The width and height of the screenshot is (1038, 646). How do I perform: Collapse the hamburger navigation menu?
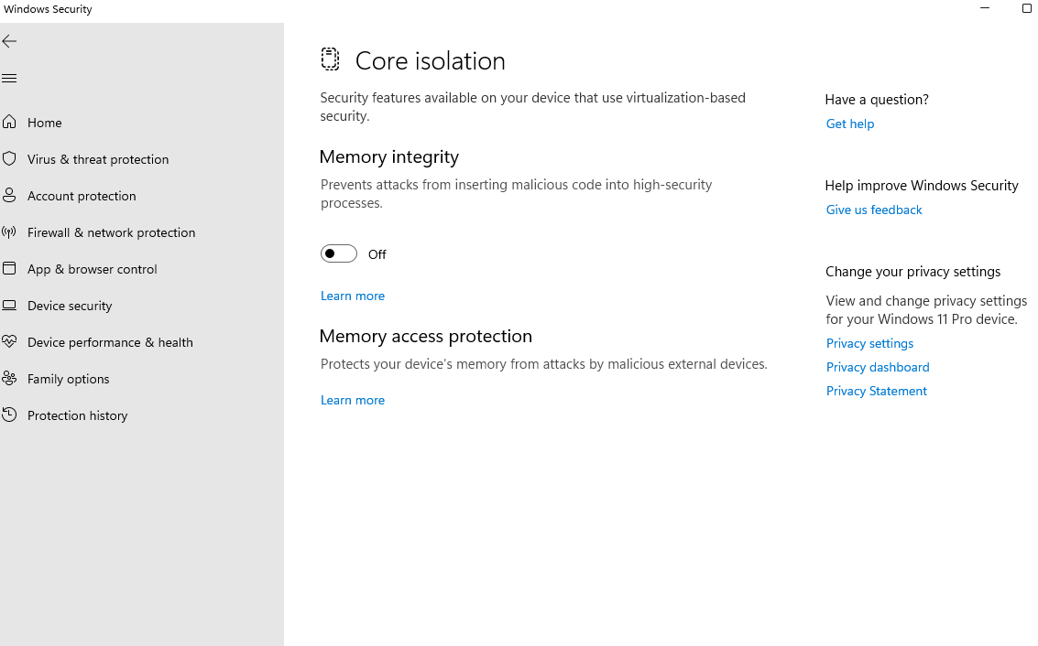[x=9, y=79]
